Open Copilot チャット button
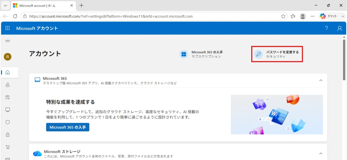Image resolution: width=347 pixels, height=160 pixels. point(329,16)
